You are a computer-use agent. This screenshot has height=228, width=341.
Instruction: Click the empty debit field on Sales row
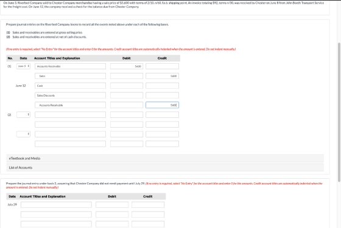(x=127, y=76)
